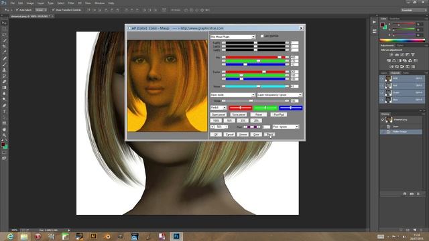Open the small dropdown left of RGB sliders
429x241 pixels.
(x=219, y=108)
